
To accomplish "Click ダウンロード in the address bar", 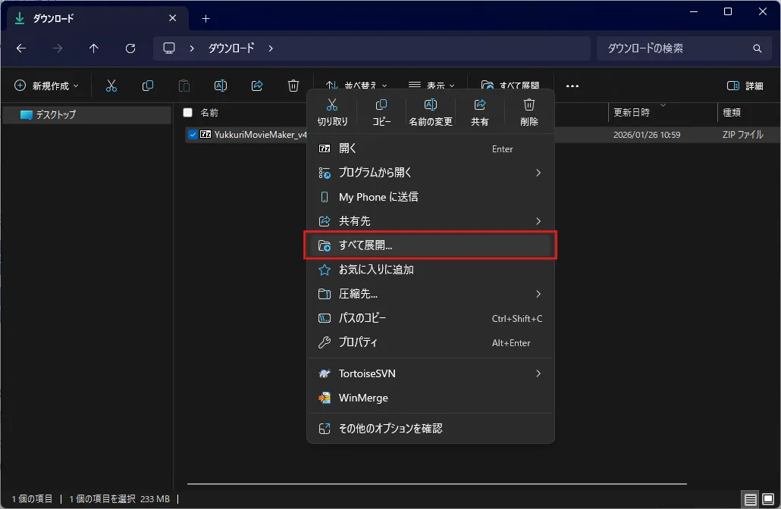I will point(231,48).
